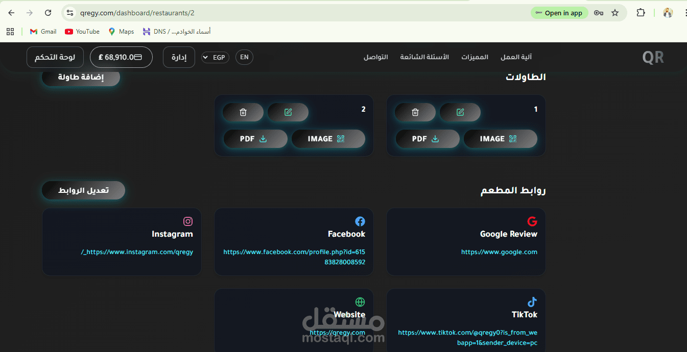Delete table 2 with trash icon
The width and height of the screenshot is (687, 352).
243,112
